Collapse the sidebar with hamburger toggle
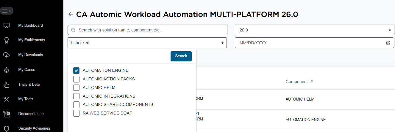Image resolution: width=395 pixels, height=132 pixels. coord(6,11)
